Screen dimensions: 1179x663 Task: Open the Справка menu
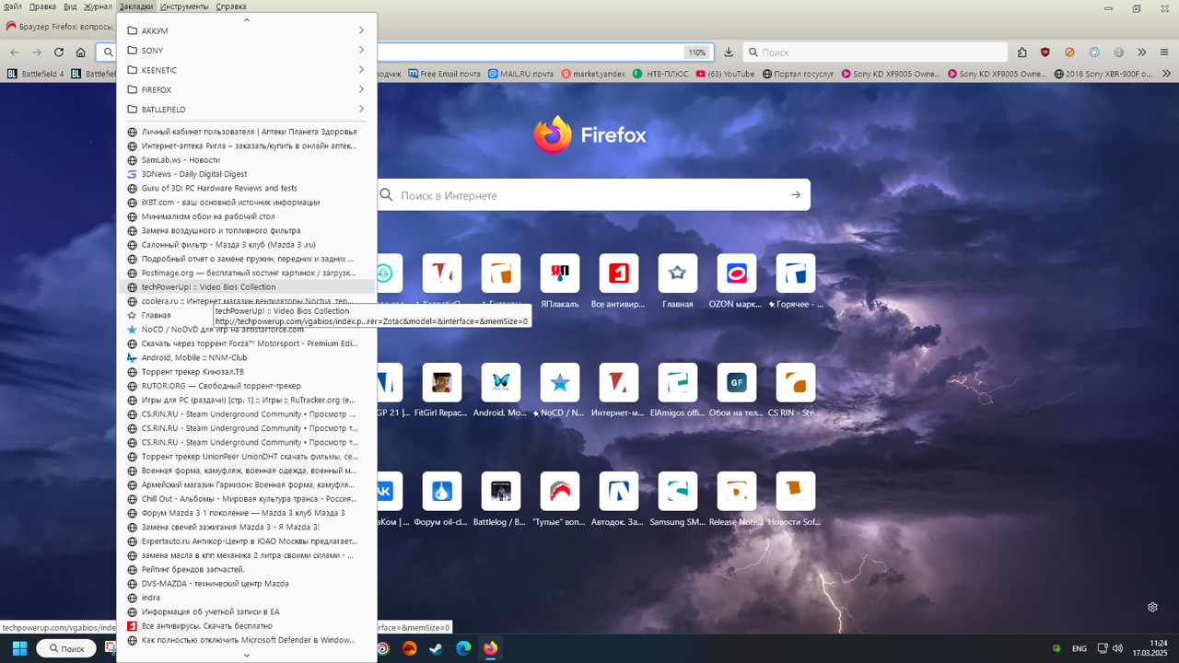click(x=230, y=6)
